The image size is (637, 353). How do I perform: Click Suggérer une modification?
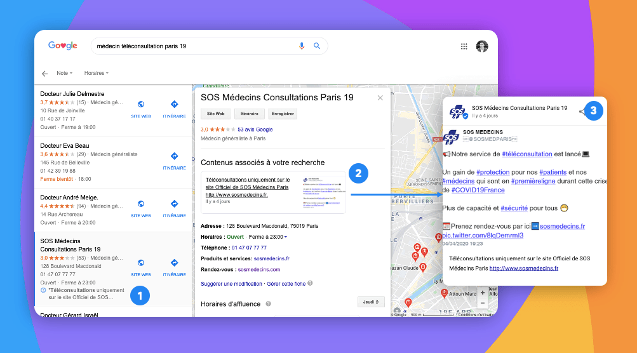click(231, 284)
